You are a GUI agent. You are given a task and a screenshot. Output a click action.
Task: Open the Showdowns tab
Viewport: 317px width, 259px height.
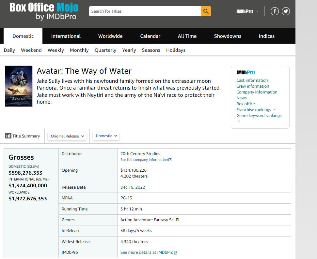point(228,36)
